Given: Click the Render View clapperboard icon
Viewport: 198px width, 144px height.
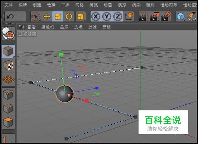Looking at the screenshot, I should (x=144, y=16).
